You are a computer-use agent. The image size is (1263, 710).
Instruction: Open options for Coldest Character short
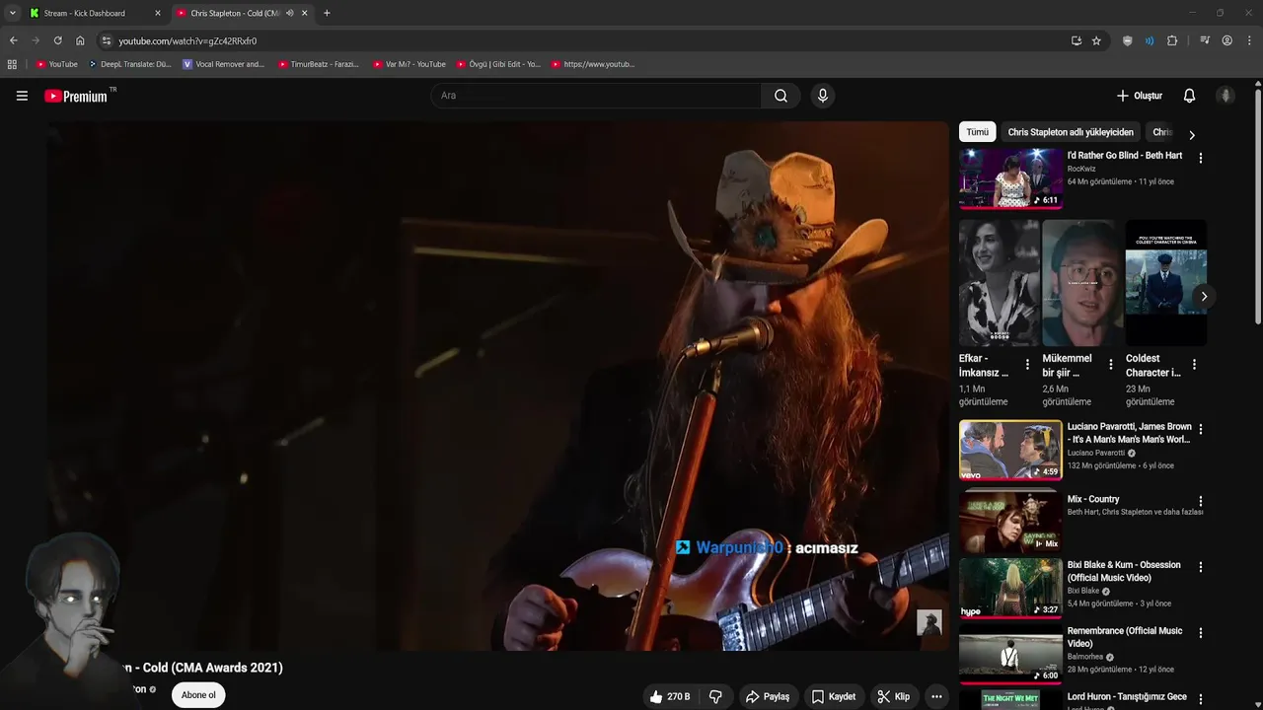coord(1194,364)
